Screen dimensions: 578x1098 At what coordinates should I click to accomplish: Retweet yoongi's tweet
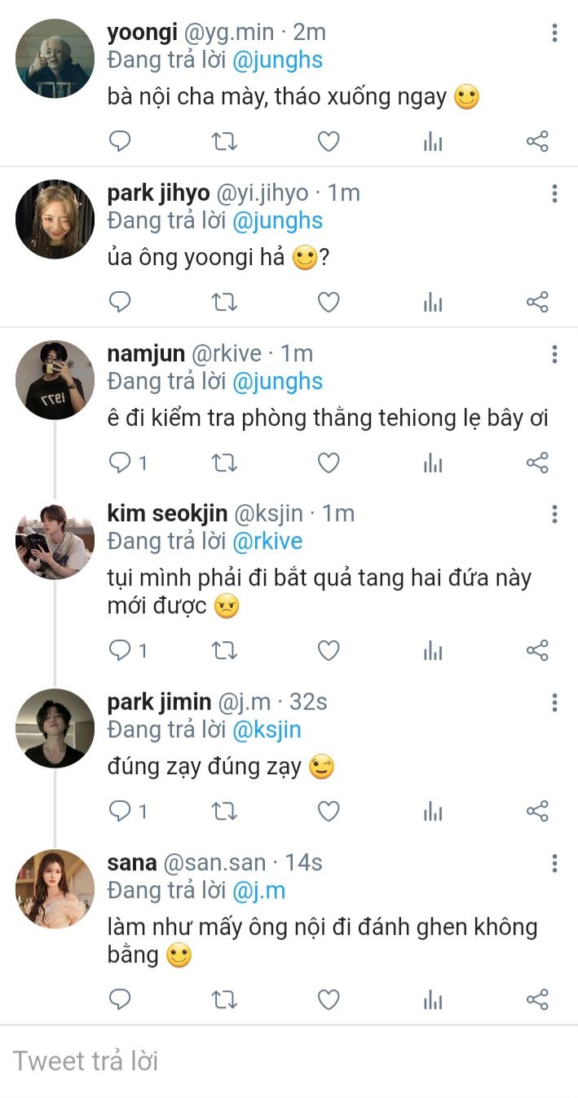[224, 142]
